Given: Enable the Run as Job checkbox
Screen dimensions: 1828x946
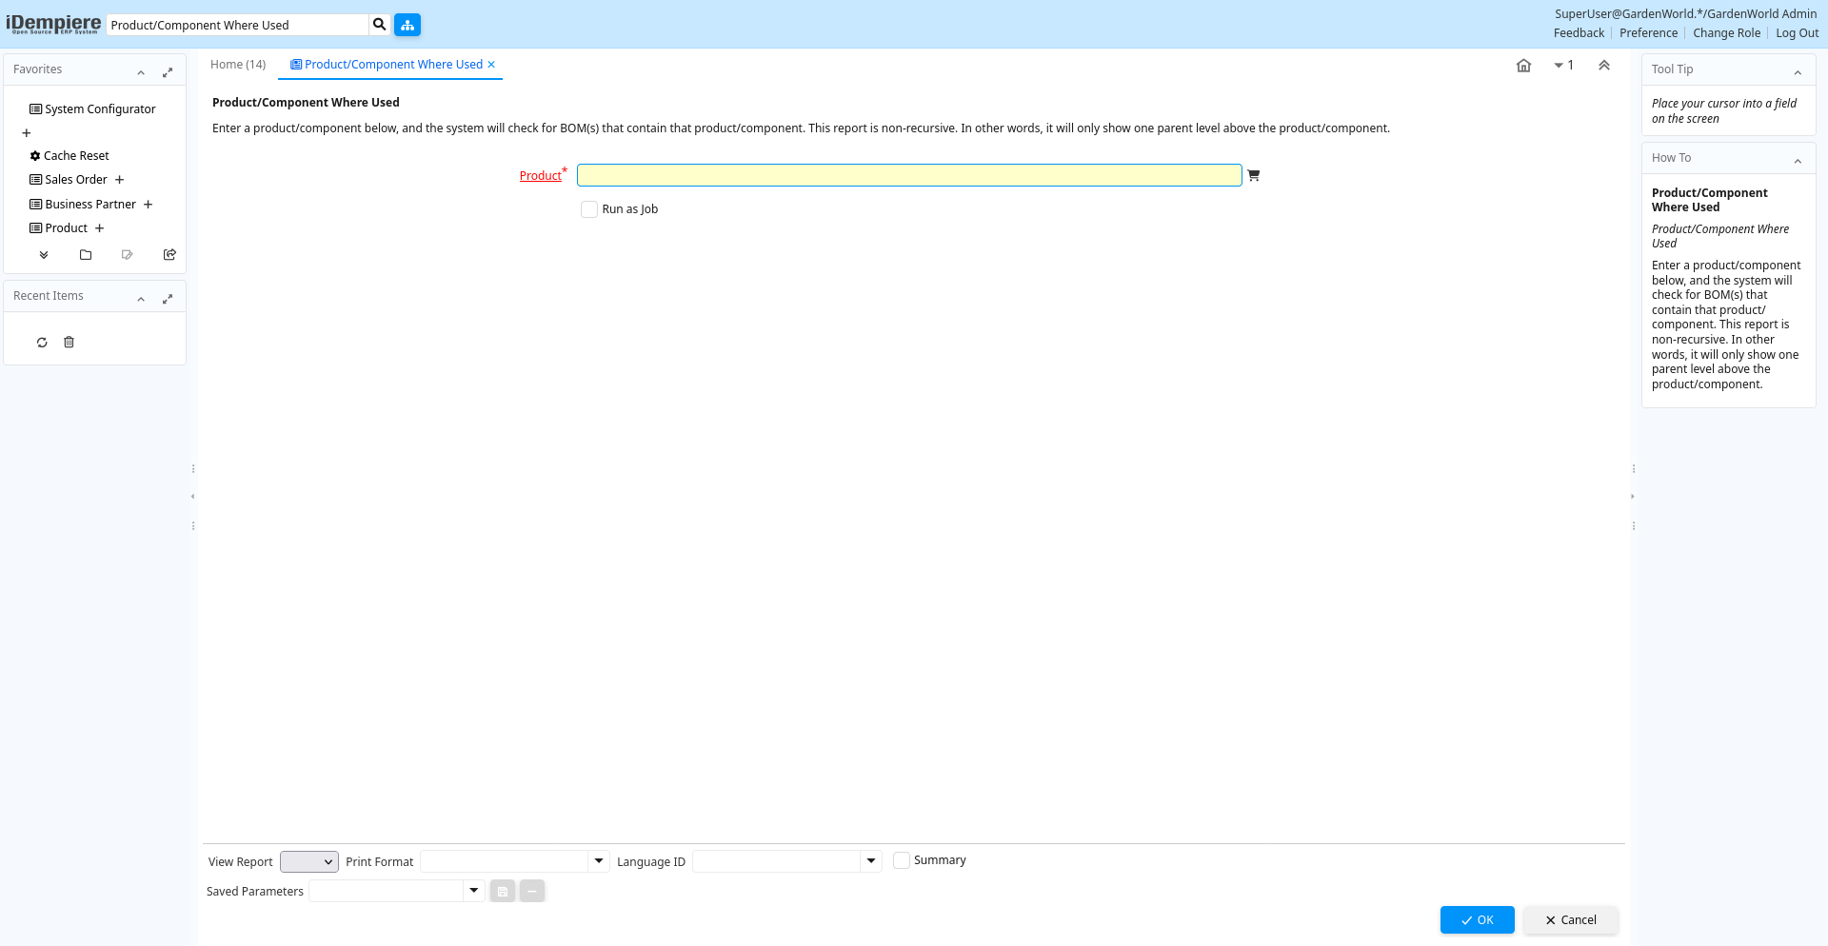Looking at the screenshot, I should point(589,209).
